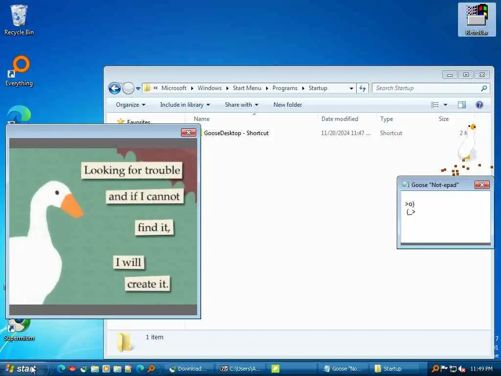Switch to the green icon taskbar item
The width and height of the screenshot is (501, 376).
click(x=293, y=369)
